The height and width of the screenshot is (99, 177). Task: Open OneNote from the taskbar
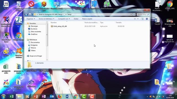coord(44,97)
